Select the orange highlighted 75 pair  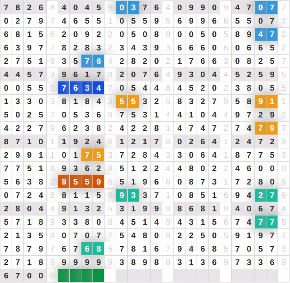point(93,155)
